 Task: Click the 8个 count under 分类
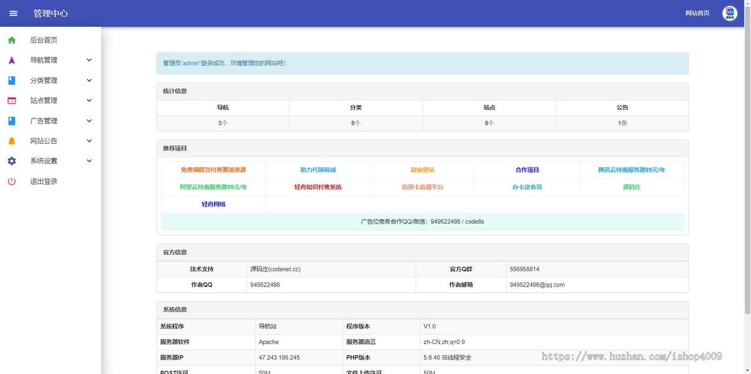356,124
